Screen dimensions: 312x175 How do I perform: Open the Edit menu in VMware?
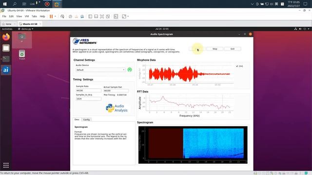[x=11, y=16]
